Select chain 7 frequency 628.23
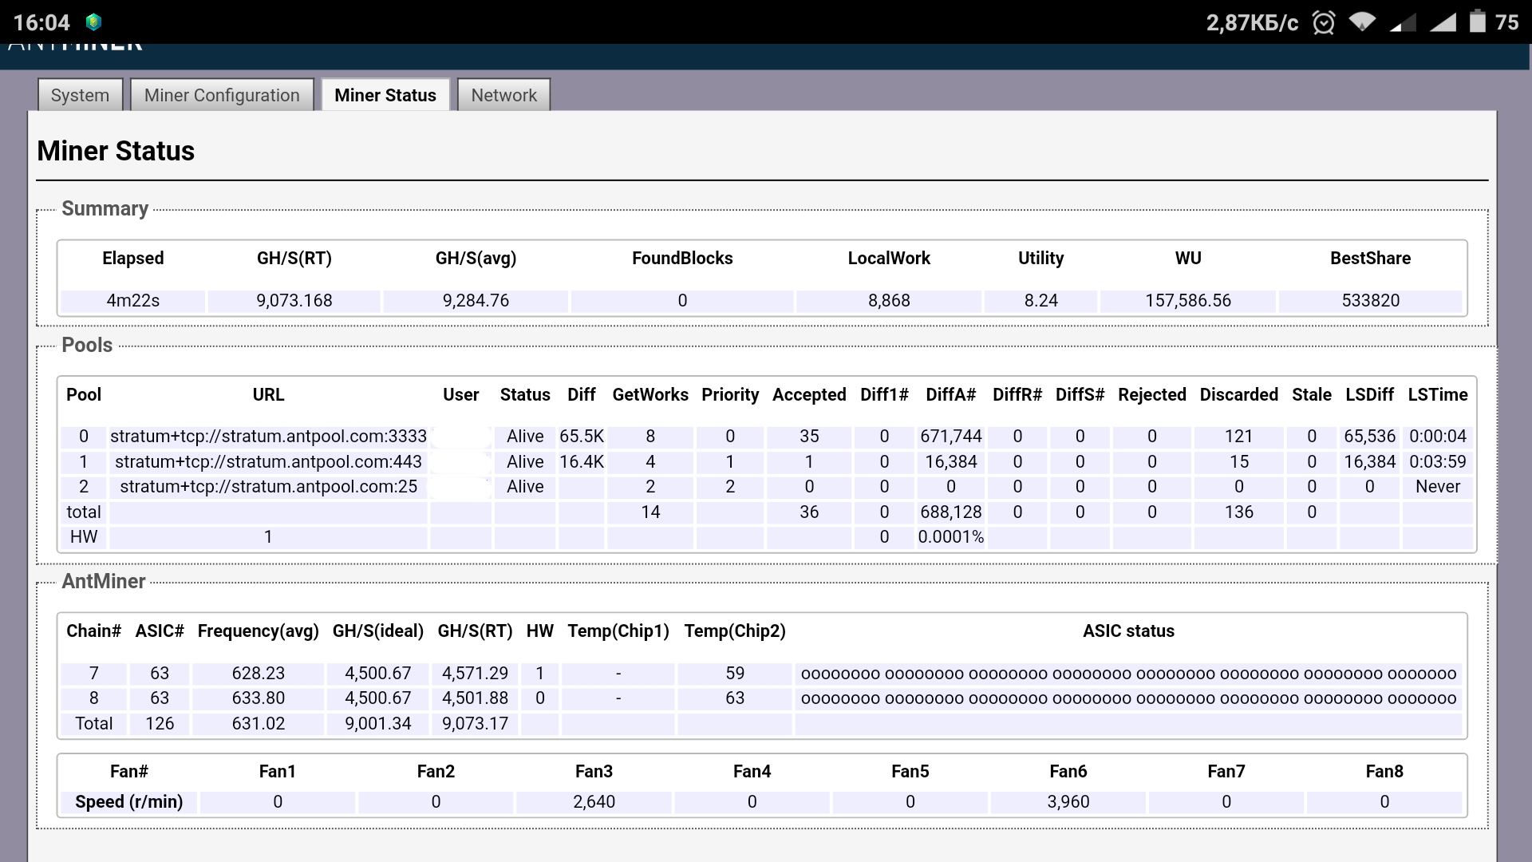This screenshot has height=862, width=1532. [x=259, y=674]
